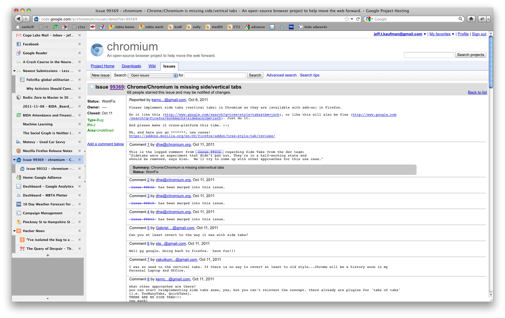
Task: Open the 'CT2' bookmarklet
Action: pyautogui.click(x=234, y=27)
